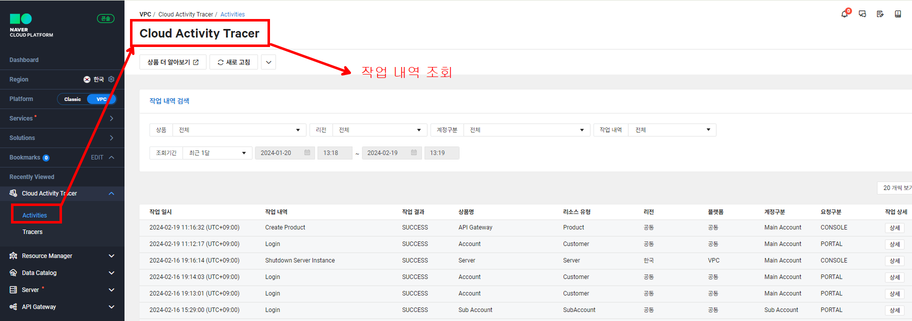Click the start date field 2024-01-20

pyautogui.click(x=285, y=153)
